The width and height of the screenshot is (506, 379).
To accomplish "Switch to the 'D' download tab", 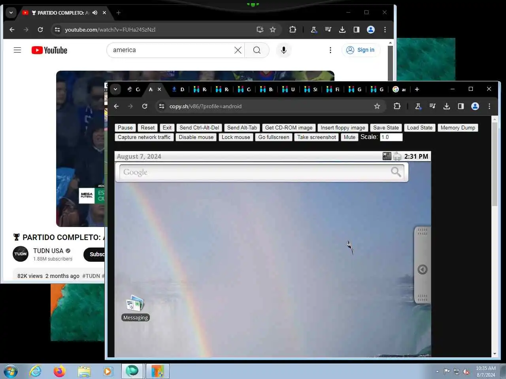I will click(x=178, y=89).
